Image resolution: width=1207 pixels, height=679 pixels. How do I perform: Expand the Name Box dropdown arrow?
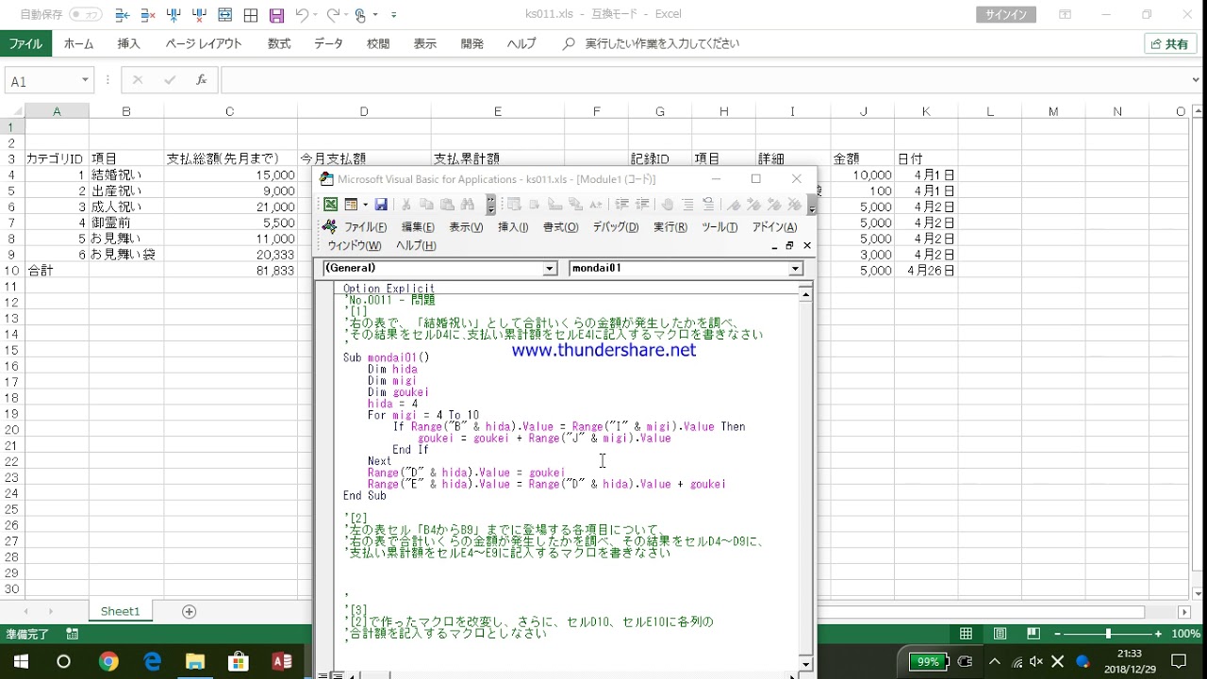click(85, 81)
